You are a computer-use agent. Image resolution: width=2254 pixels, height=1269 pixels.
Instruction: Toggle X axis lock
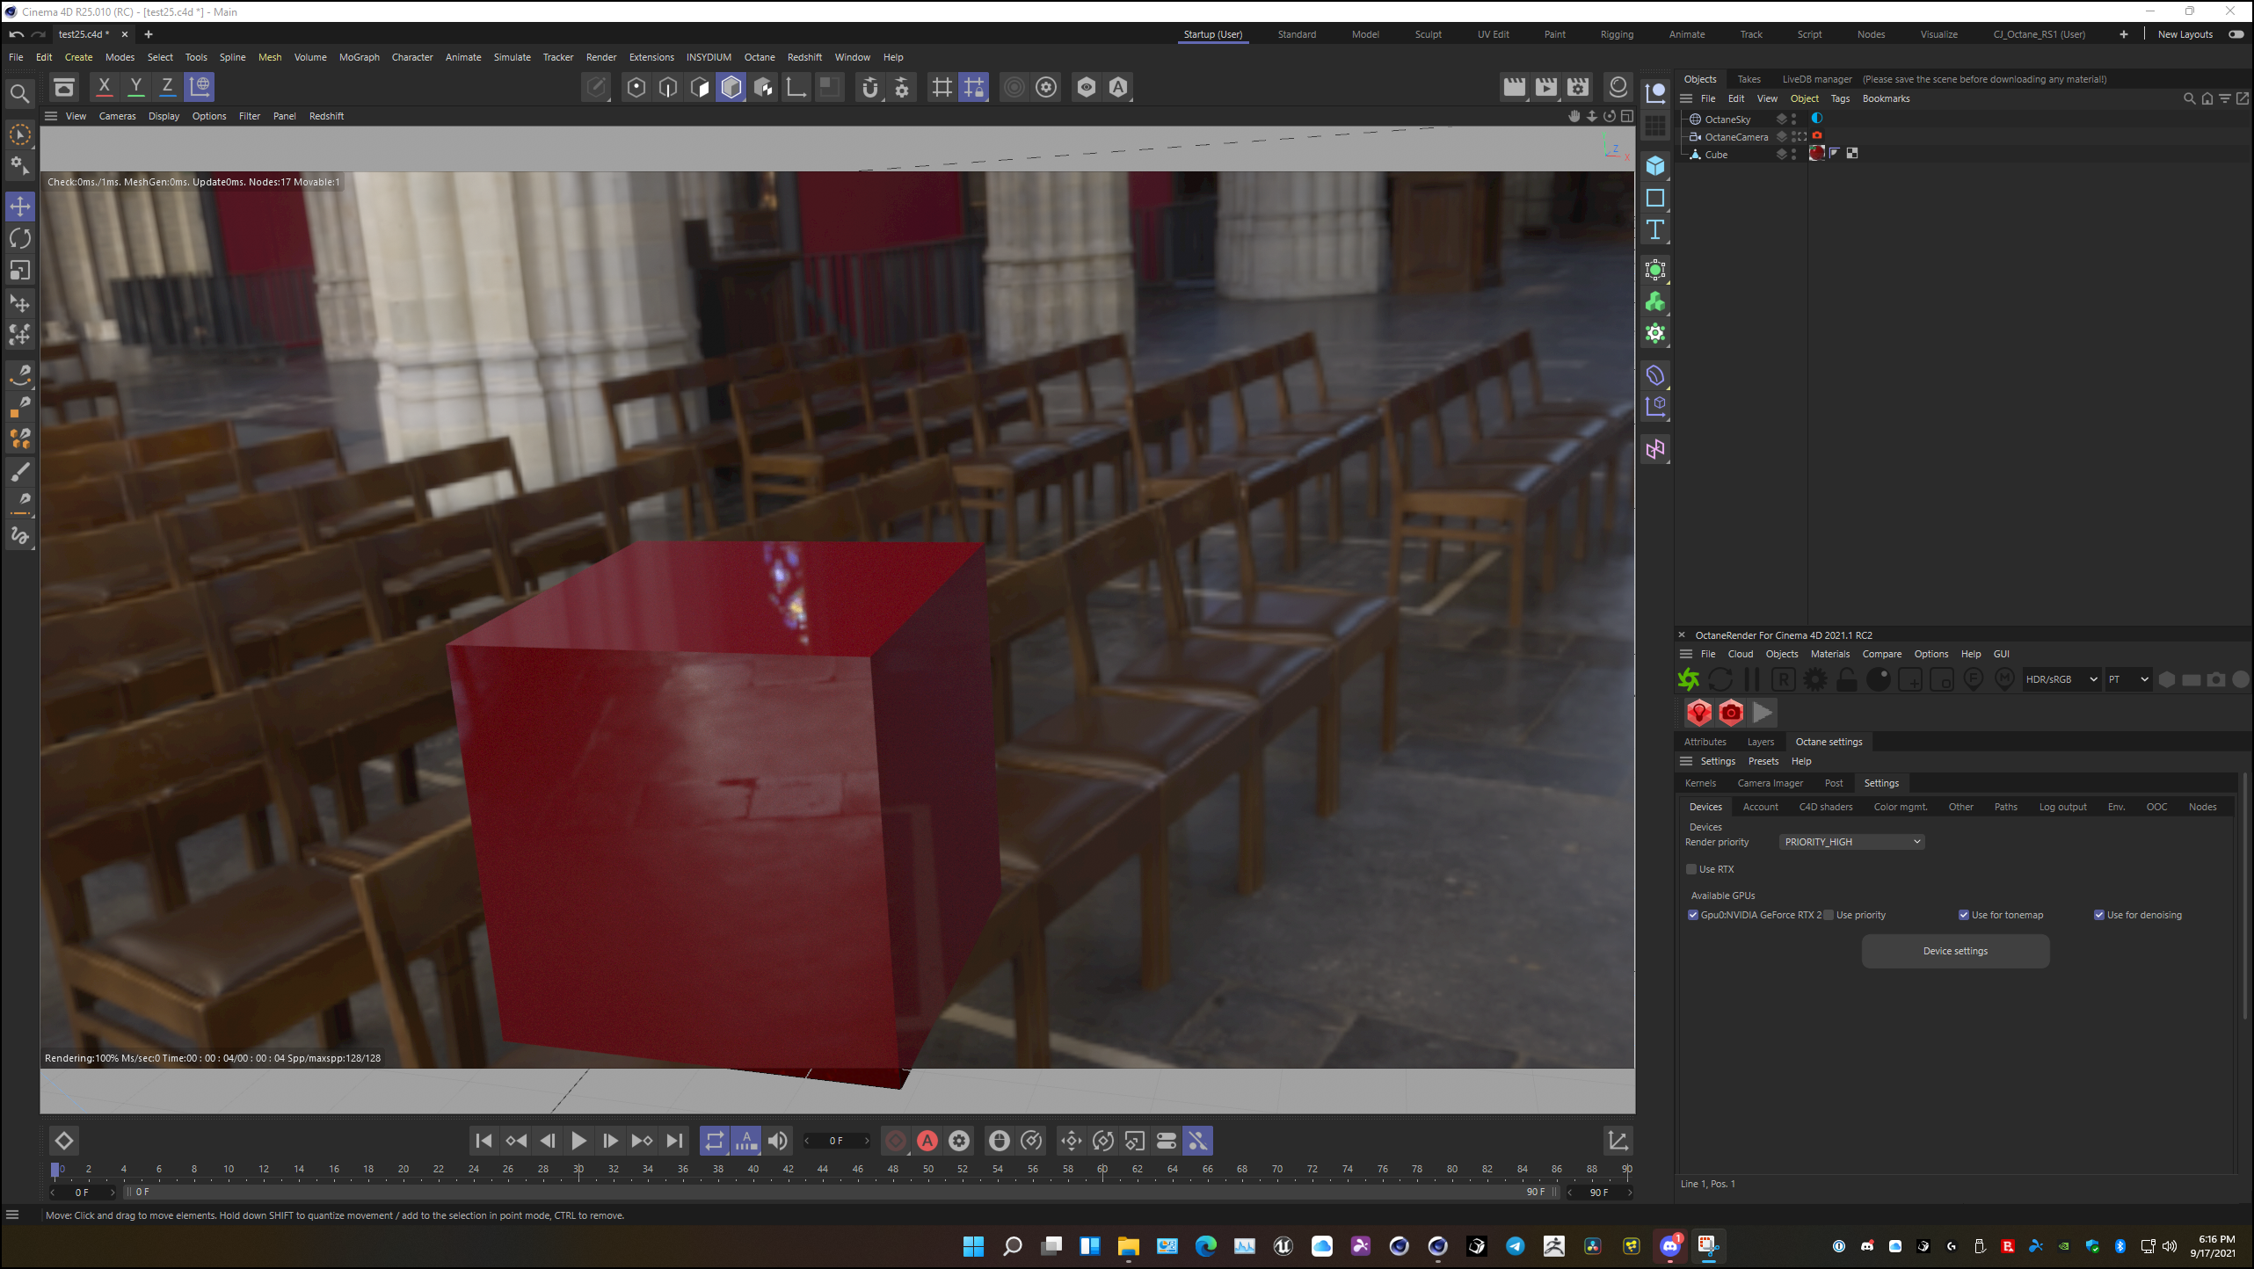point(104,86)
